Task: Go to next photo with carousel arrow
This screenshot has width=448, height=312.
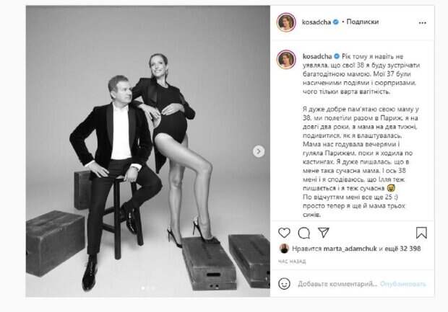Action: tap(259, 151)
